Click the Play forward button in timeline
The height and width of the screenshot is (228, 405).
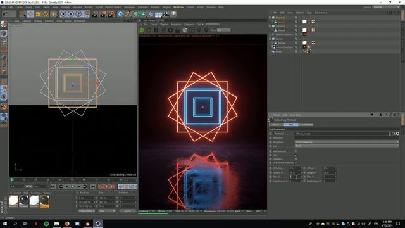coord(73,186)
